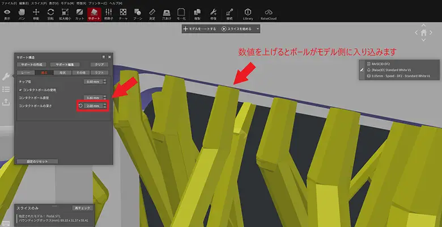Toggle コンタクトボールの使用 checkbox
Viewport: 442px width, 227px height.
point(21,90)
